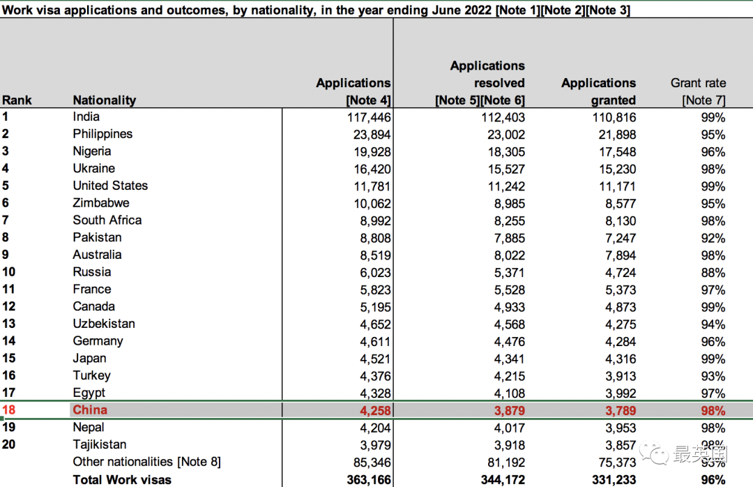The height and width of the screenshot is (487, 753).
Task: Select Russia's grant rate 88%
Action: (713, 274)
